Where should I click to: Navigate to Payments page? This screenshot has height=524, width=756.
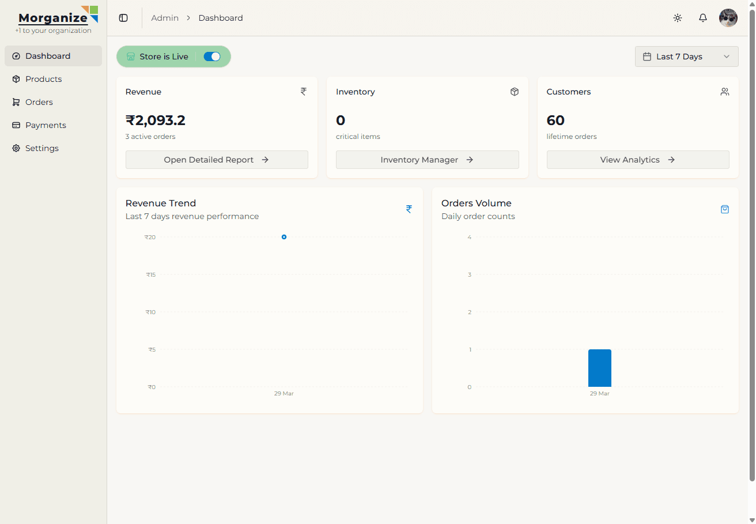pyautogui.click(x=46, y=125)
